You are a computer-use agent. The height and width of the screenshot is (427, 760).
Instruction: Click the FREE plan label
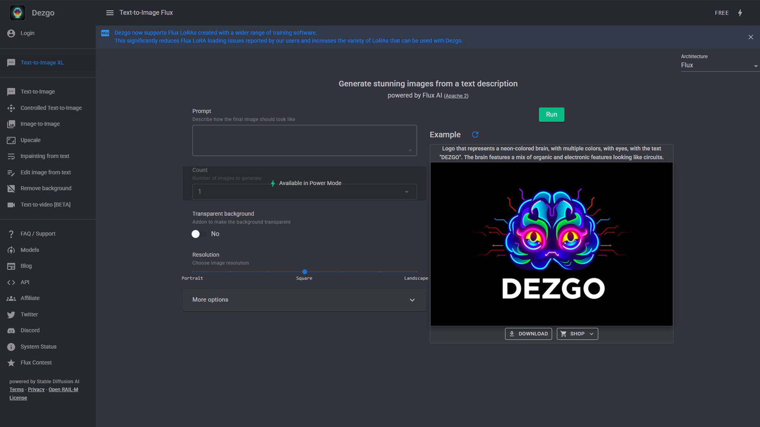(722, 13)
